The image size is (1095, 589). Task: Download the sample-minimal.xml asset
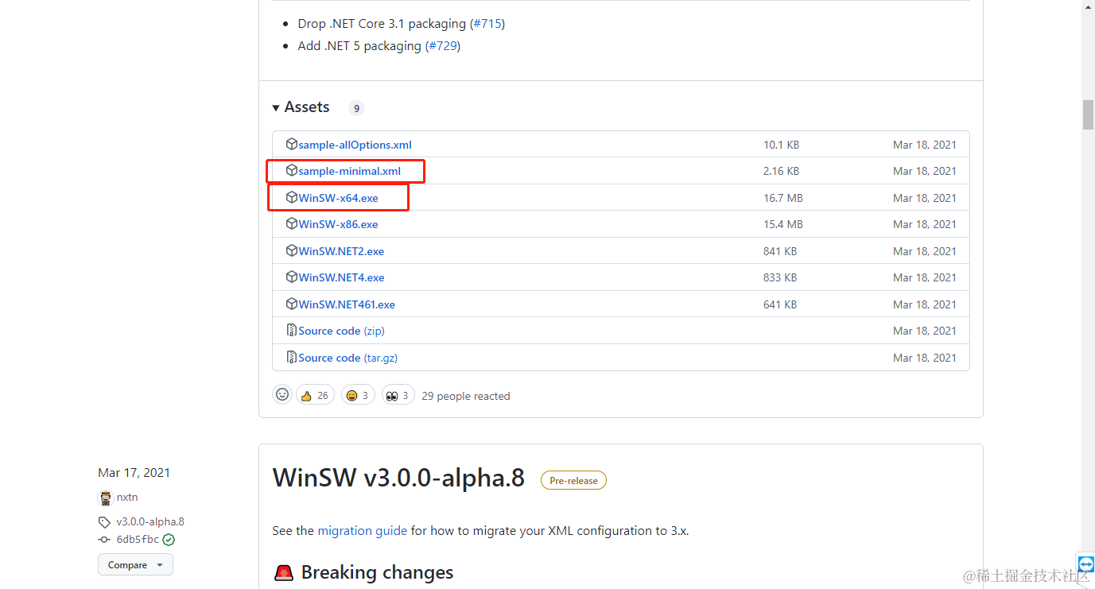coord(349,171)
